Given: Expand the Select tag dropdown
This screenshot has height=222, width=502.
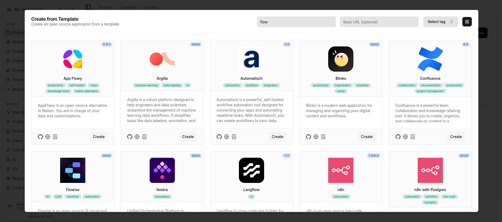Looking at the screenshot, I should click(x=441, y=22).
